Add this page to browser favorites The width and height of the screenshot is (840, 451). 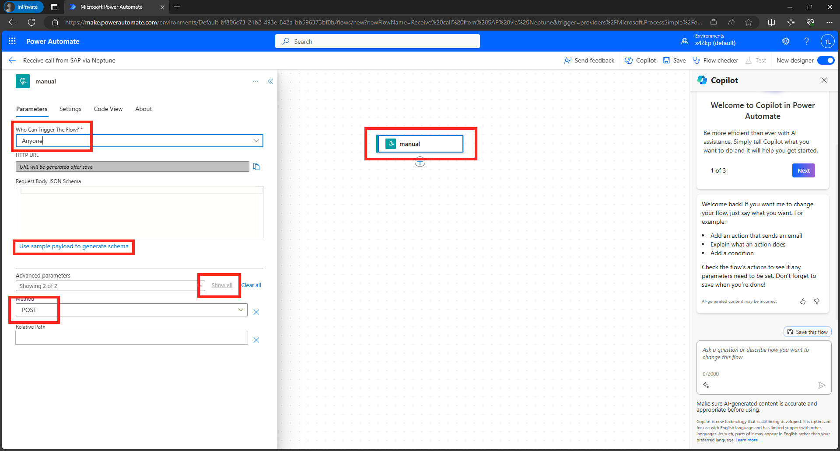tap(749, 22)
